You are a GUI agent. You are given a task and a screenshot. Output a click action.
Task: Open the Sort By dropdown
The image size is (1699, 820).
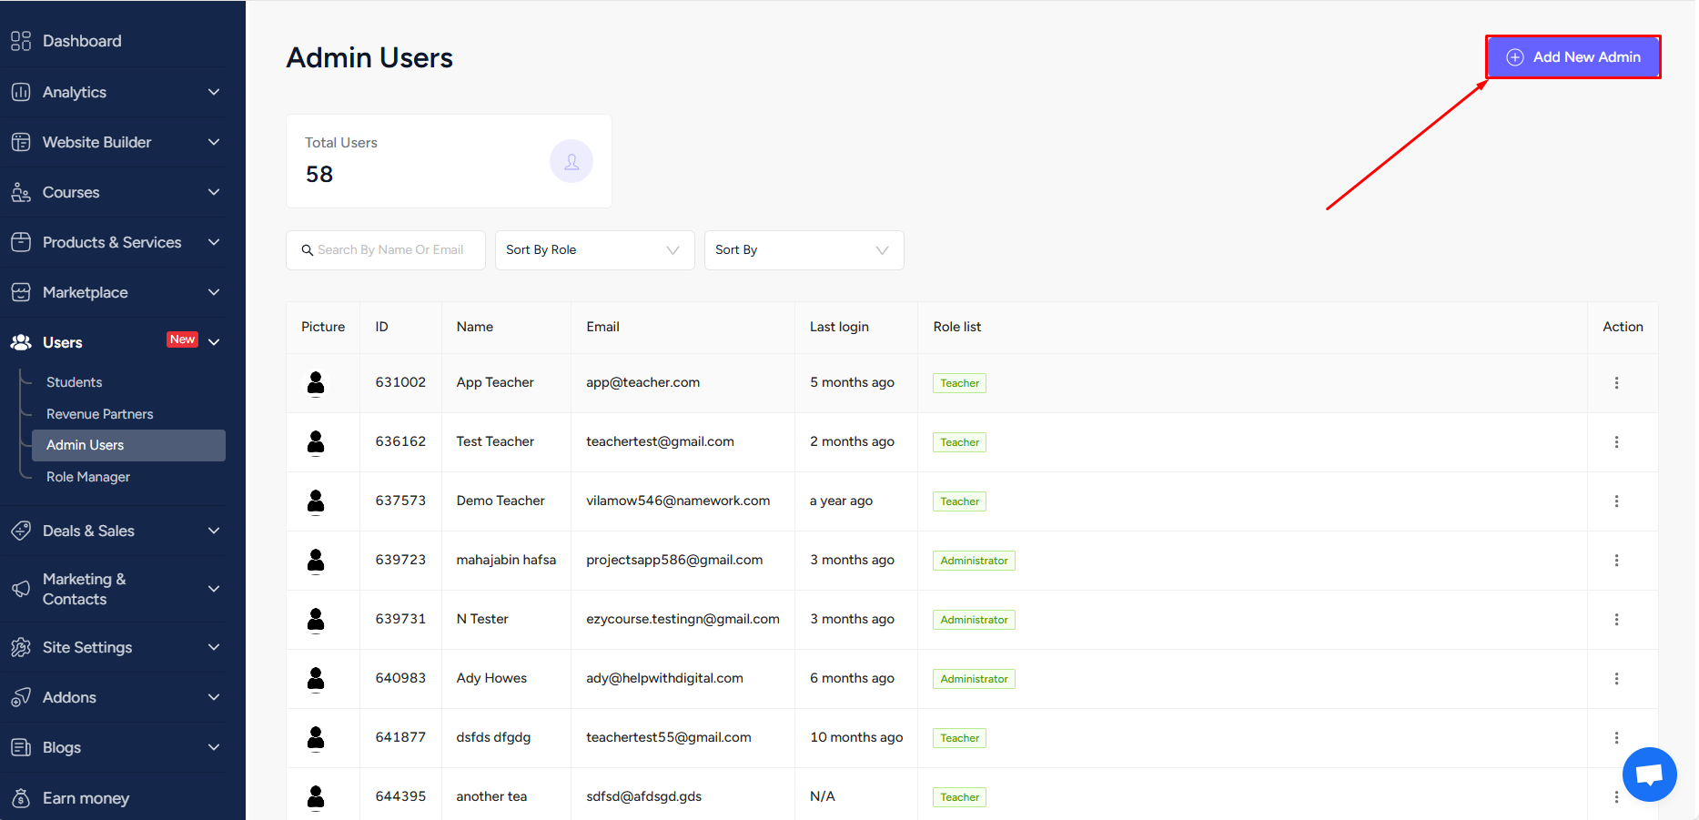(804, 250)
